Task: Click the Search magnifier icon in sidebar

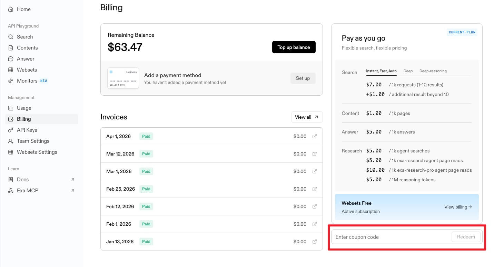Action: coord(11,37)
